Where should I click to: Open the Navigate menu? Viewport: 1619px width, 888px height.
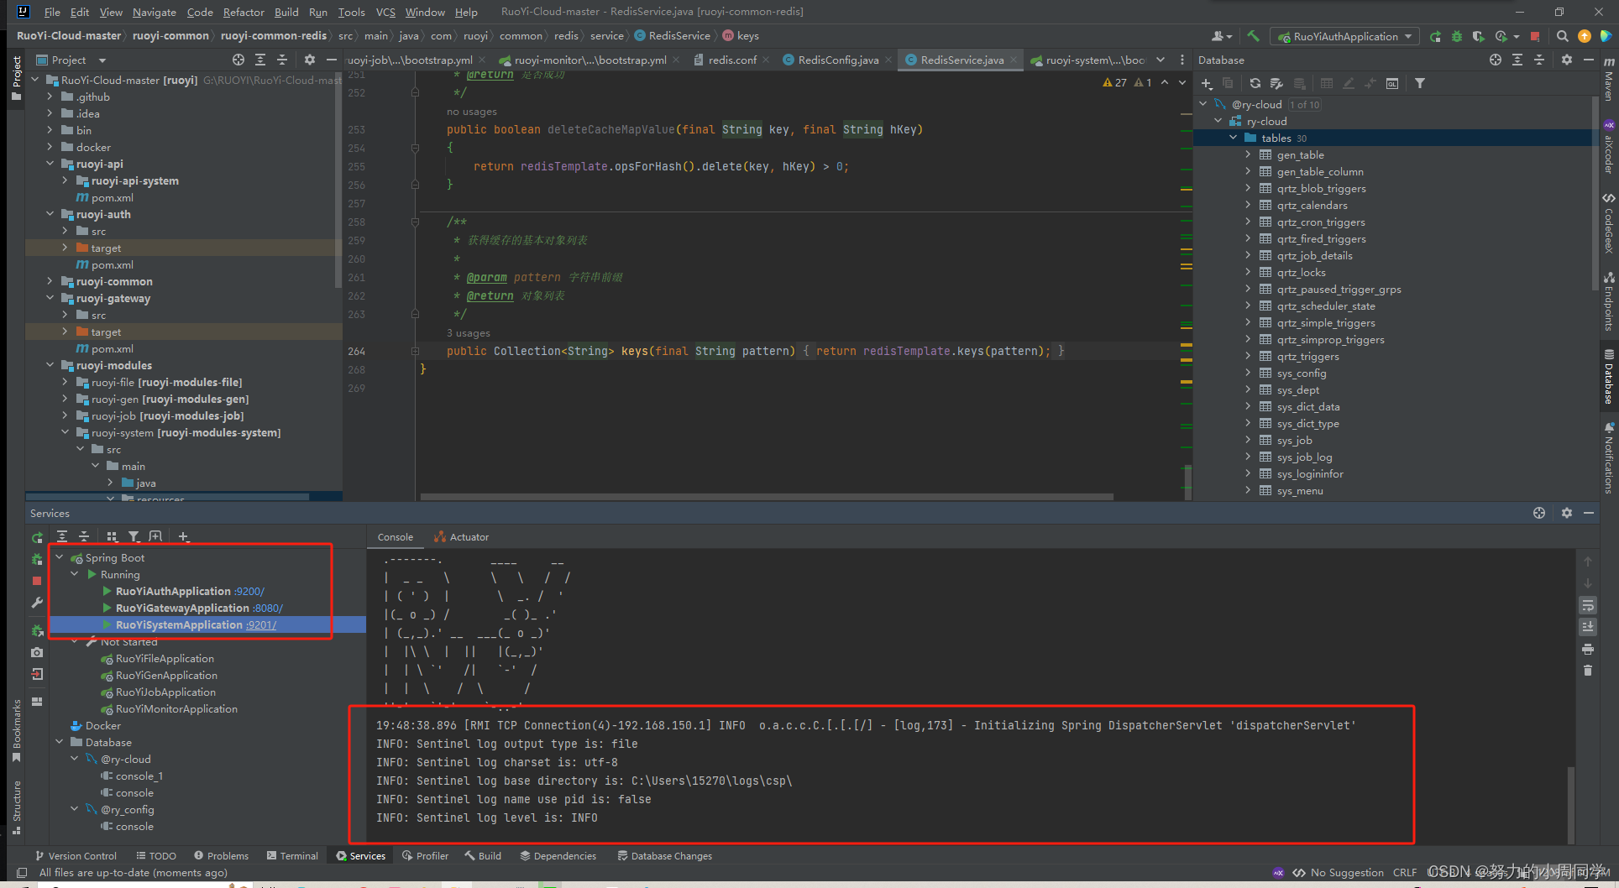coord(154,12)
